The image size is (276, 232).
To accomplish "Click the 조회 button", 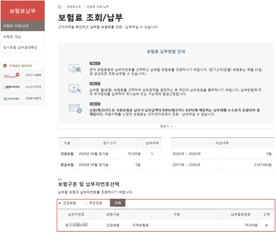I will coord(118,203).
